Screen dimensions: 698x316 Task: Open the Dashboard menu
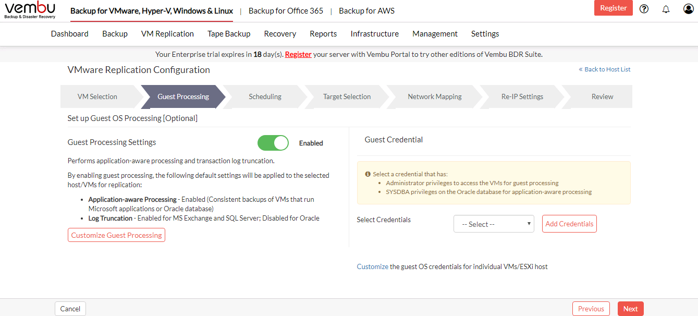tap(70, 34)
